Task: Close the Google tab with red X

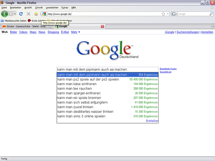Action: coord(102,26)
